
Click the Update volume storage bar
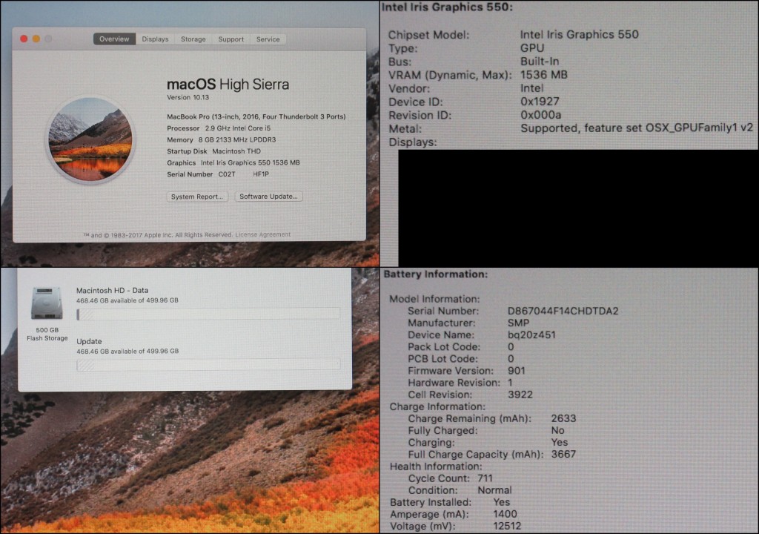(208, 365)
